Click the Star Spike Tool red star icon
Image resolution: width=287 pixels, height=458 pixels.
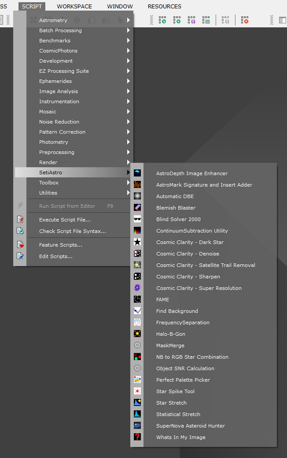click(x=137, y=391)
